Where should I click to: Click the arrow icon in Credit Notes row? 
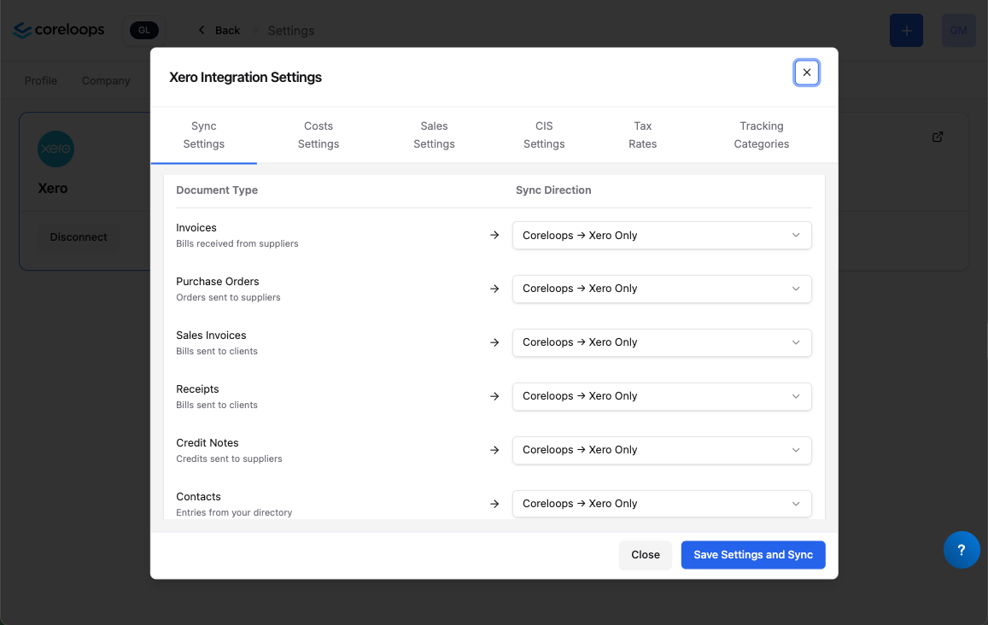coord(494,450)
